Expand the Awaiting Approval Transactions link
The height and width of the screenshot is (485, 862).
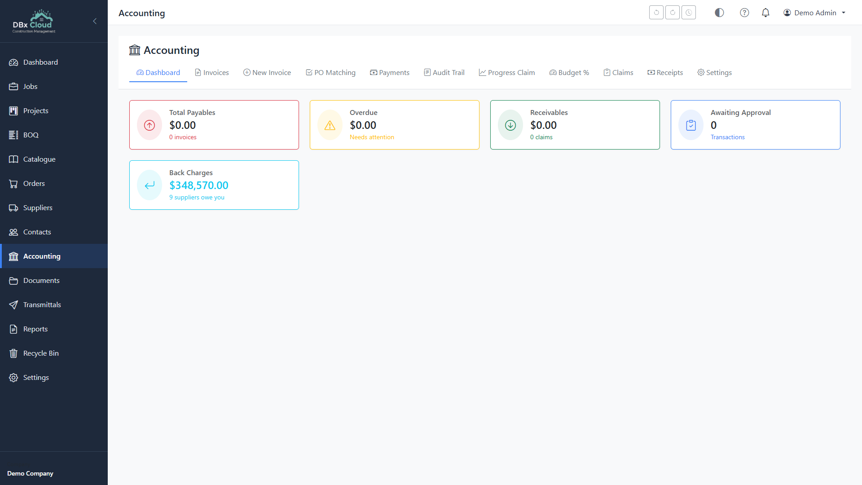[x=727, y=137]
